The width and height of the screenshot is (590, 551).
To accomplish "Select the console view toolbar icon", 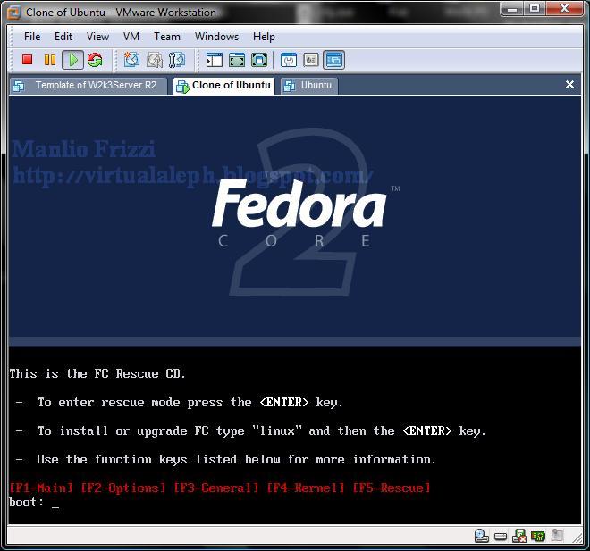I will pyautogui.click(x=333, y=60).
